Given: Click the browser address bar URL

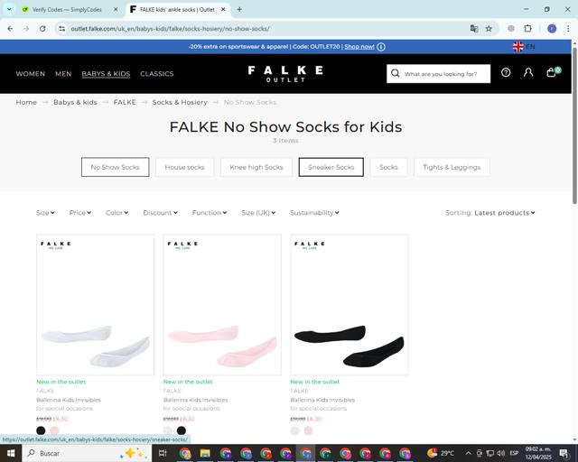Looking at the screenshot, I should [170, 28].
